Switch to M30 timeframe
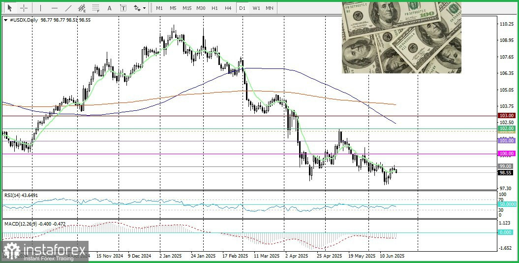519x263 pixels. pos(201,8)
